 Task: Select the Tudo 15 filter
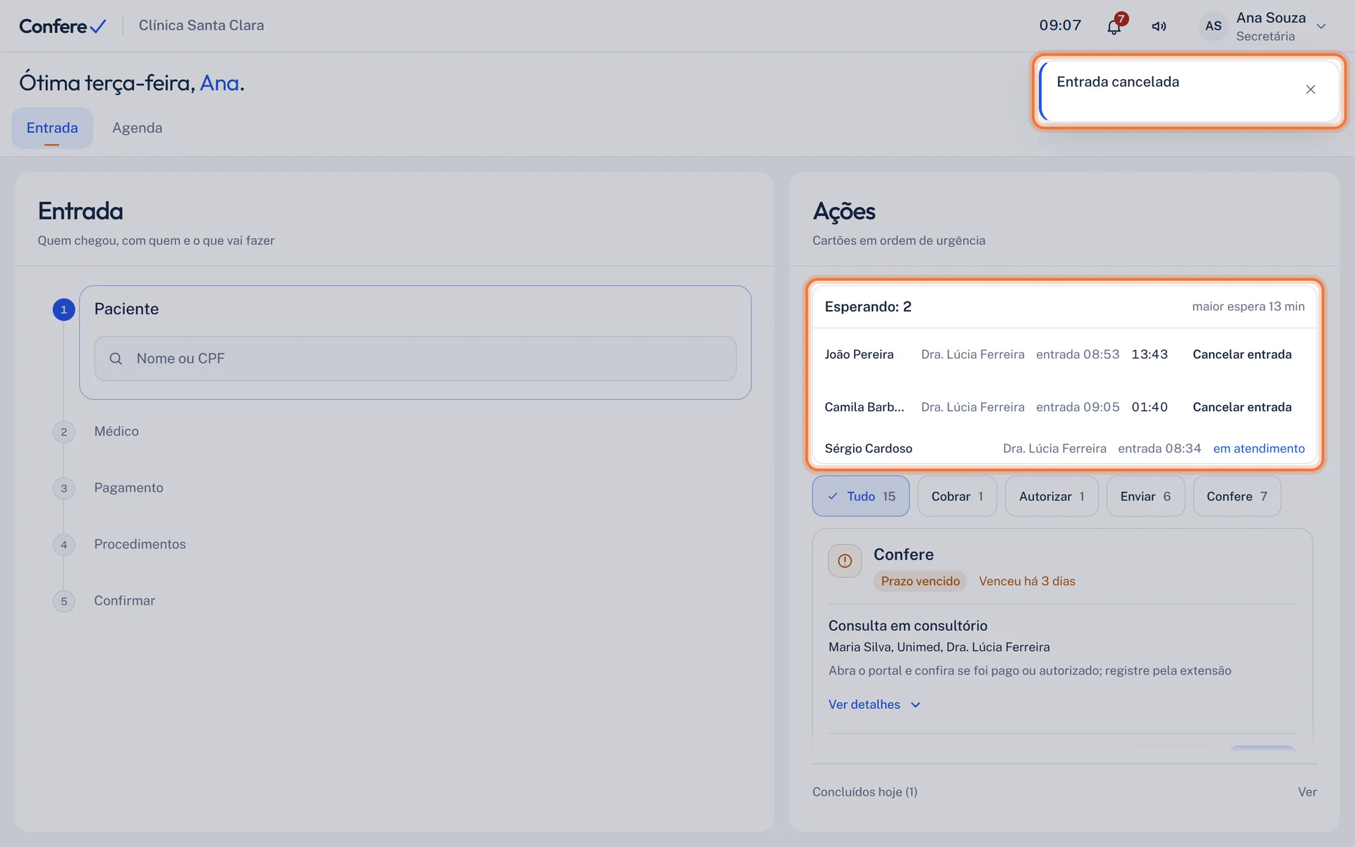point(861,496)
